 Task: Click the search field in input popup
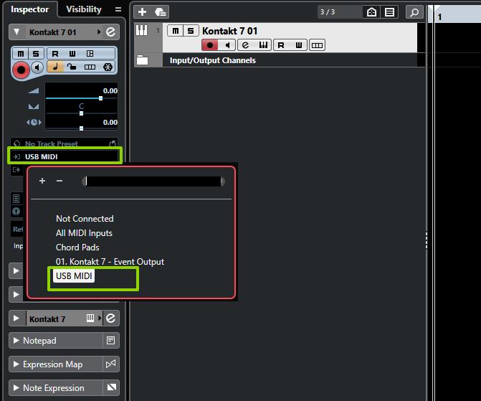[x=153, y=181]
